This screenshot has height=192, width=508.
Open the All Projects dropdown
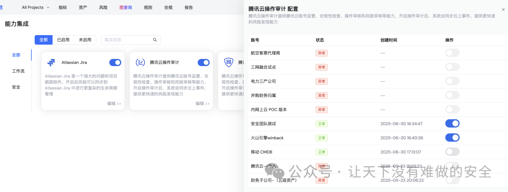coord(36,7)
